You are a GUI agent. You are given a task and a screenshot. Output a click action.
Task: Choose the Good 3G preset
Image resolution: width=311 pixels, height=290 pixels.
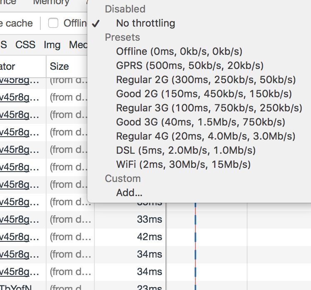[x=201, y=122]
